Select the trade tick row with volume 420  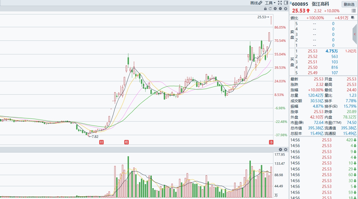coord(323,140)
